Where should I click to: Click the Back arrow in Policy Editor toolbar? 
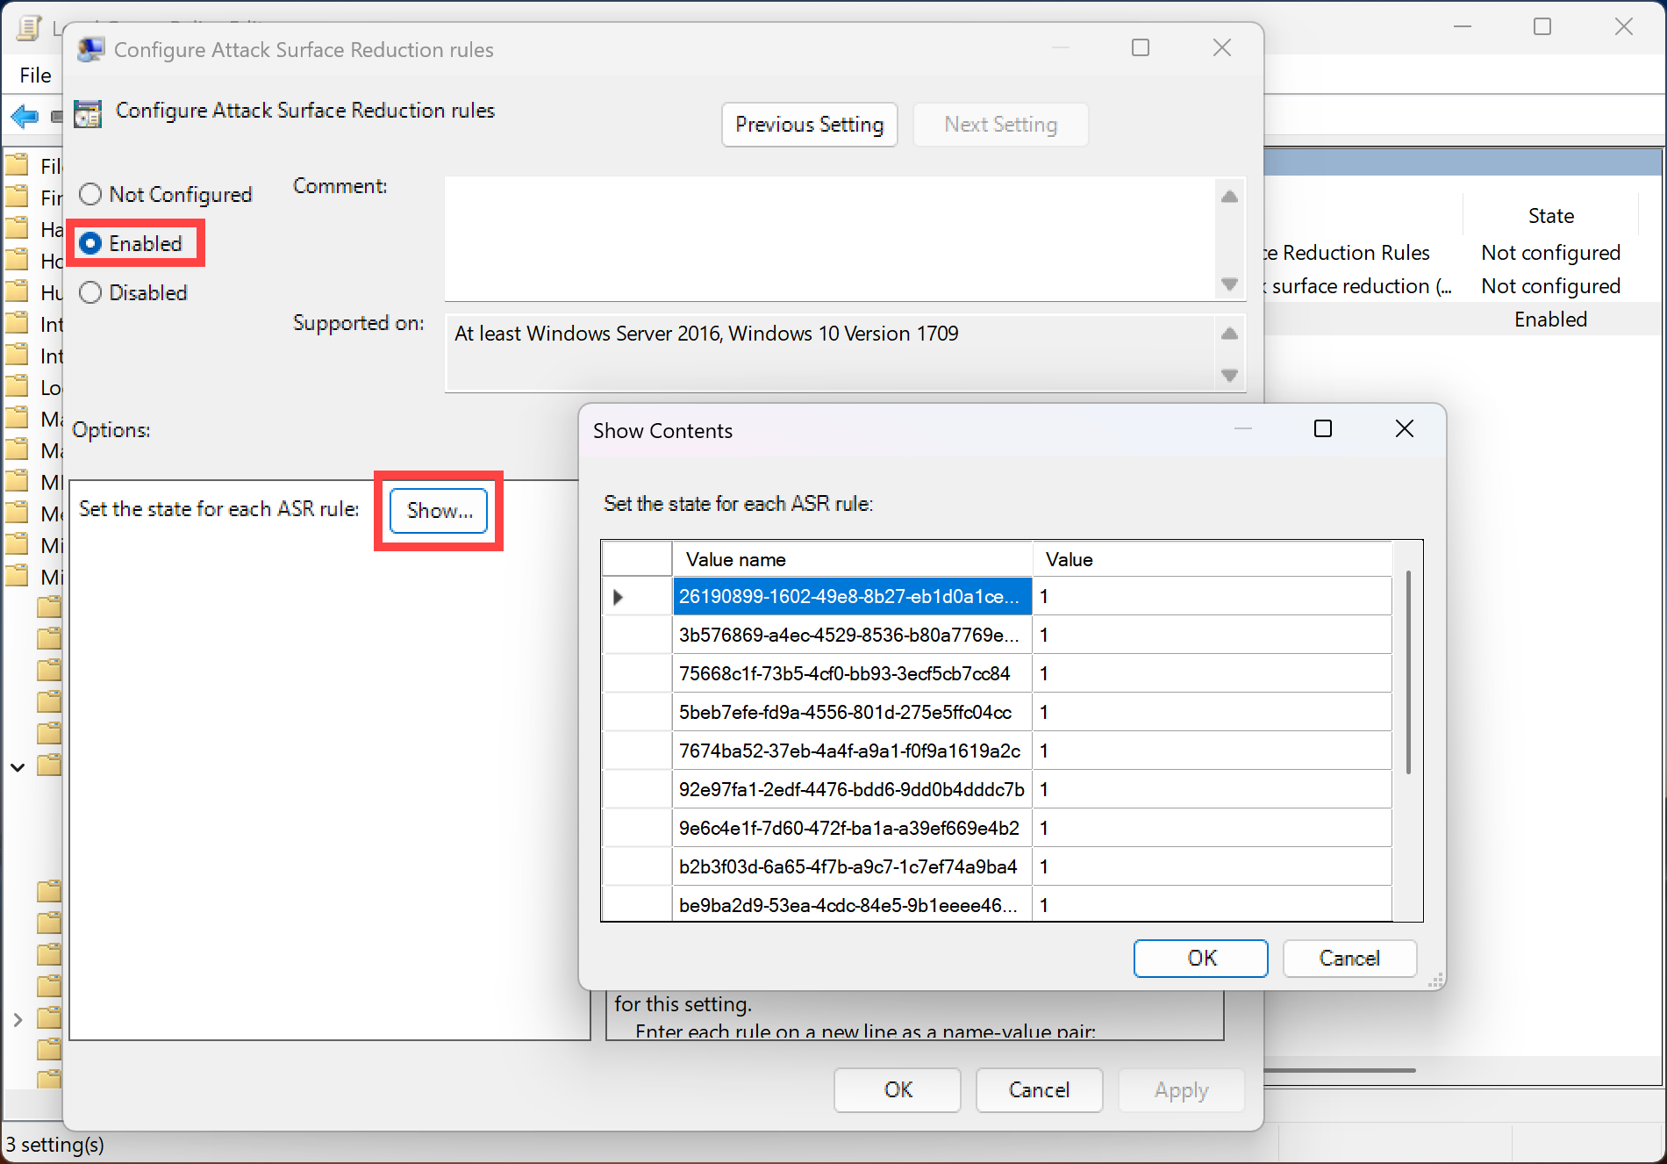click(25, 116)
